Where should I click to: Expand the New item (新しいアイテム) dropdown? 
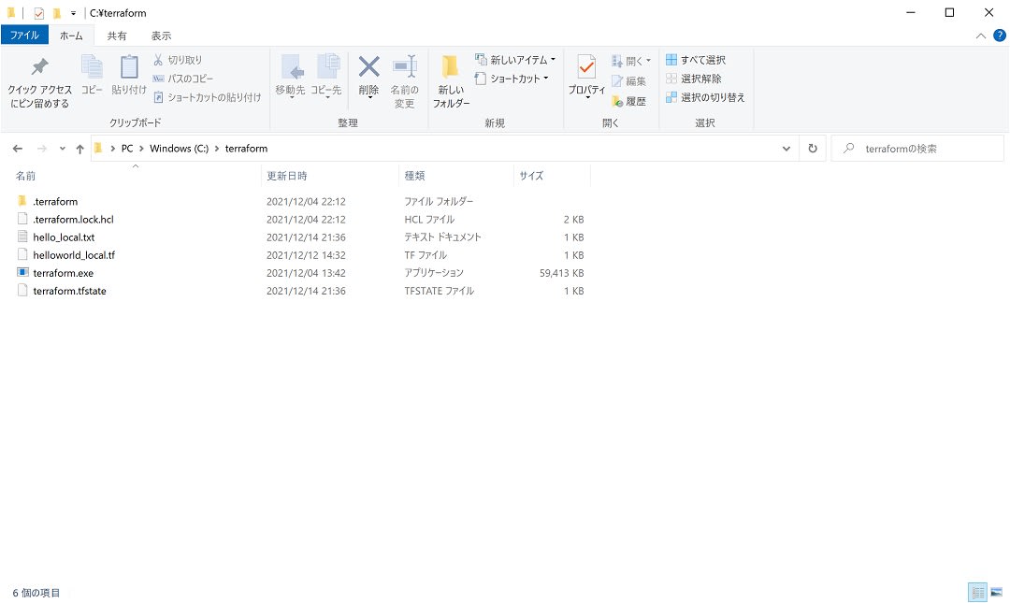553,60
